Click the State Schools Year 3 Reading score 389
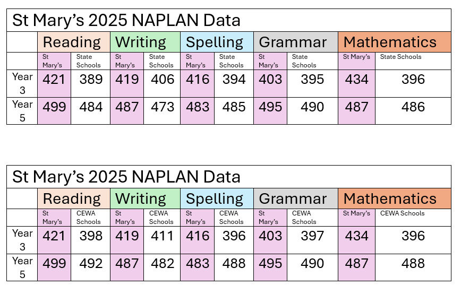 90,80
